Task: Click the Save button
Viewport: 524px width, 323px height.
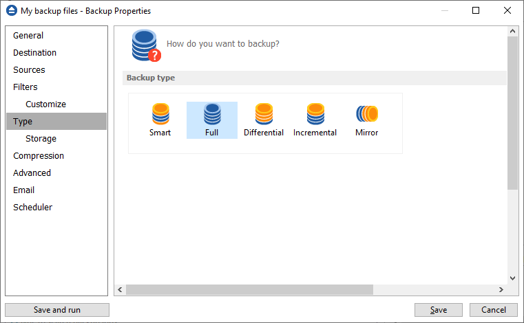Action: pos(439,310)
